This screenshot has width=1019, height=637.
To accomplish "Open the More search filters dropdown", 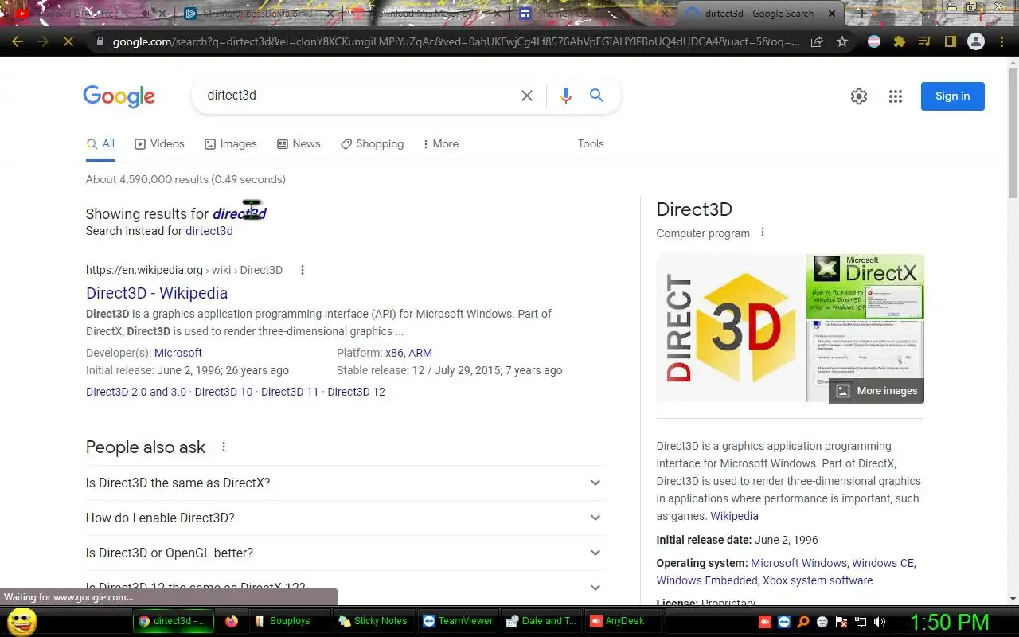I will pos(441,144).
